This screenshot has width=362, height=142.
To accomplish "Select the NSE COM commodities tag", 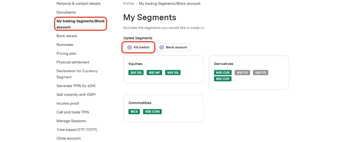I will point(152,111).
